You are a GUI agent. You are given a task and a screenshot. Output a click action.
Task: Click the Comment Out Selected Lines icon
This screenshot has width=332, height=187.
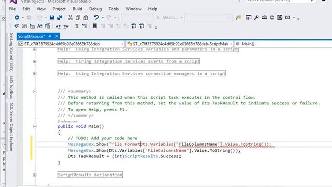tap(77, 26)
